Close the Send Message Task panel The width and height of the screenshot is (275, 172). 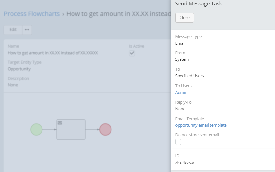(x=185, y=18)
